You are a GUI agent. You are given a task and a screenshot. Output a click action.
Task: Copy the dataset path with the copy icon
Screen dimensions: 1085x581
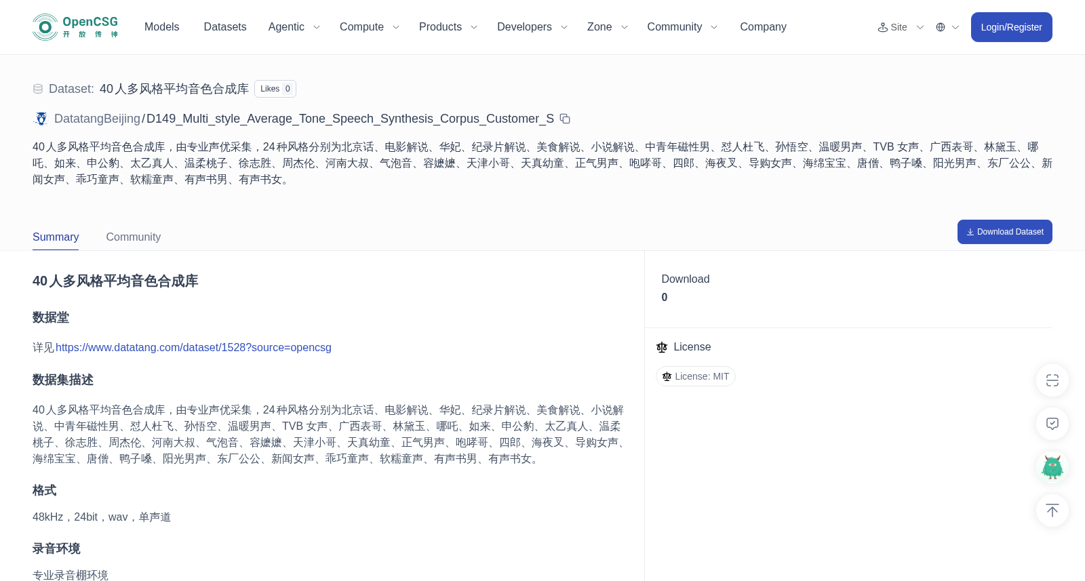pyautogui.click(x=565, y=119)
